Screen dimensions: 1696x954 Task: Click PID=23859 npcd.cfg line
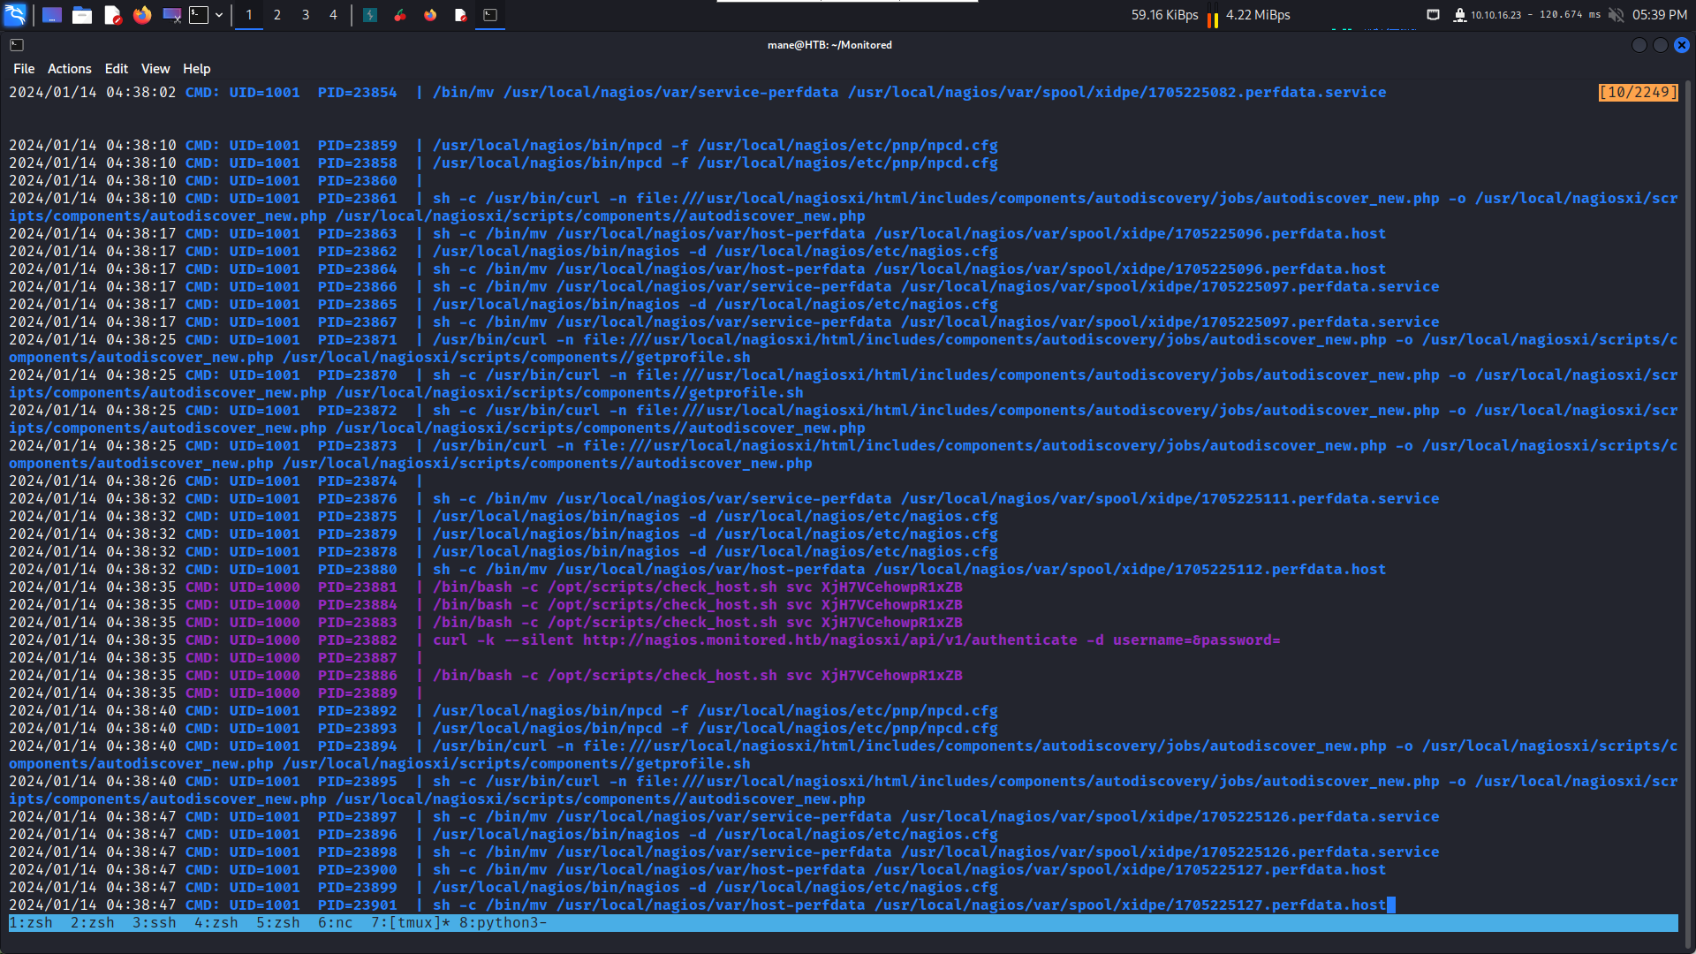[x=503, y=146]
